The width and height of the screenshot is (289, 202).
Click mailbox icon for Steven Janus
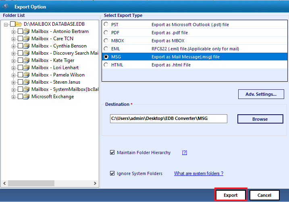(x=26, y=82)
